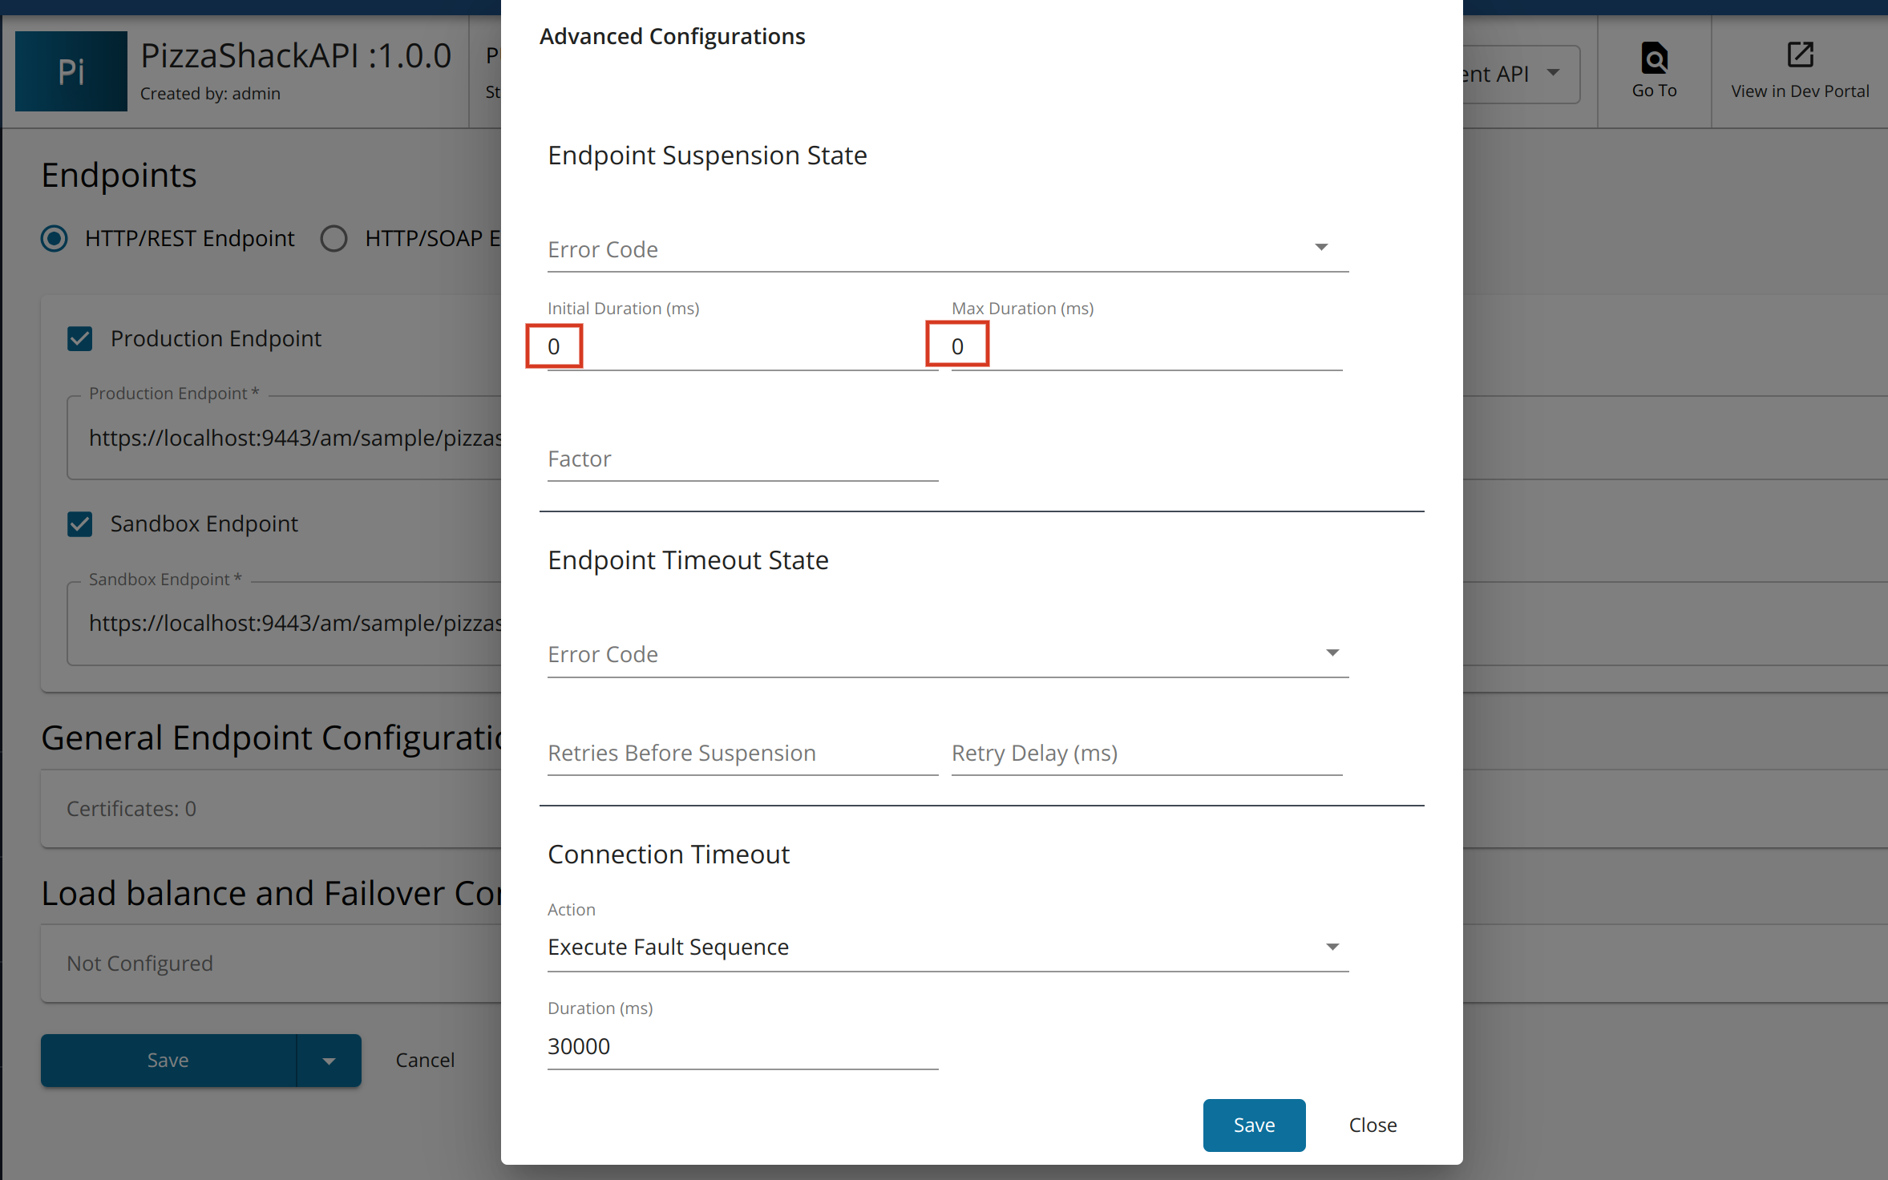Open the Connection Timeout Action dropdown
This screenshot has width=1888, height=1180.
click(x=1332, y=946)
